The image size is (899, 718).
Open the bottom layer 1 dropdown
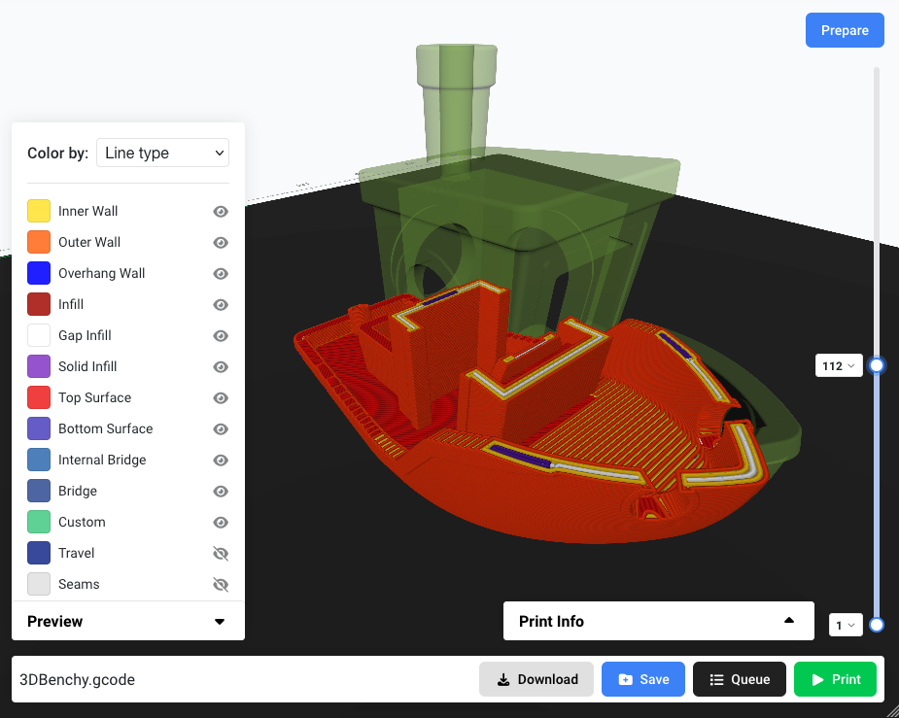846,625
